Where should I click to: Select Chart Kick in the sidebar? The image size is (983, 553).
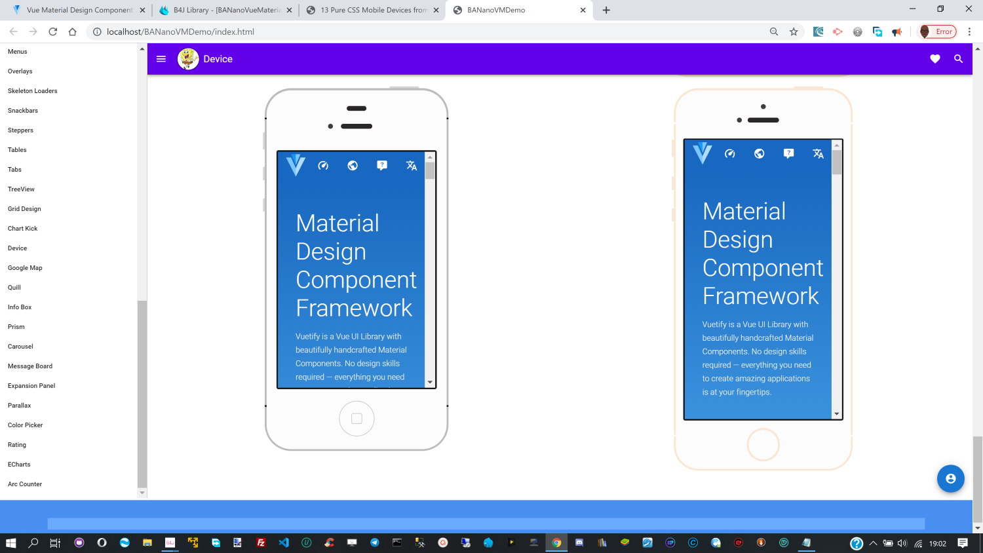pyautogui.click(x=23, y=229)
